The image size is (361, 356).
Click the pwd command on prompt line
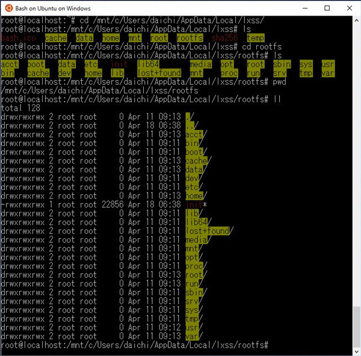point(279,82)
